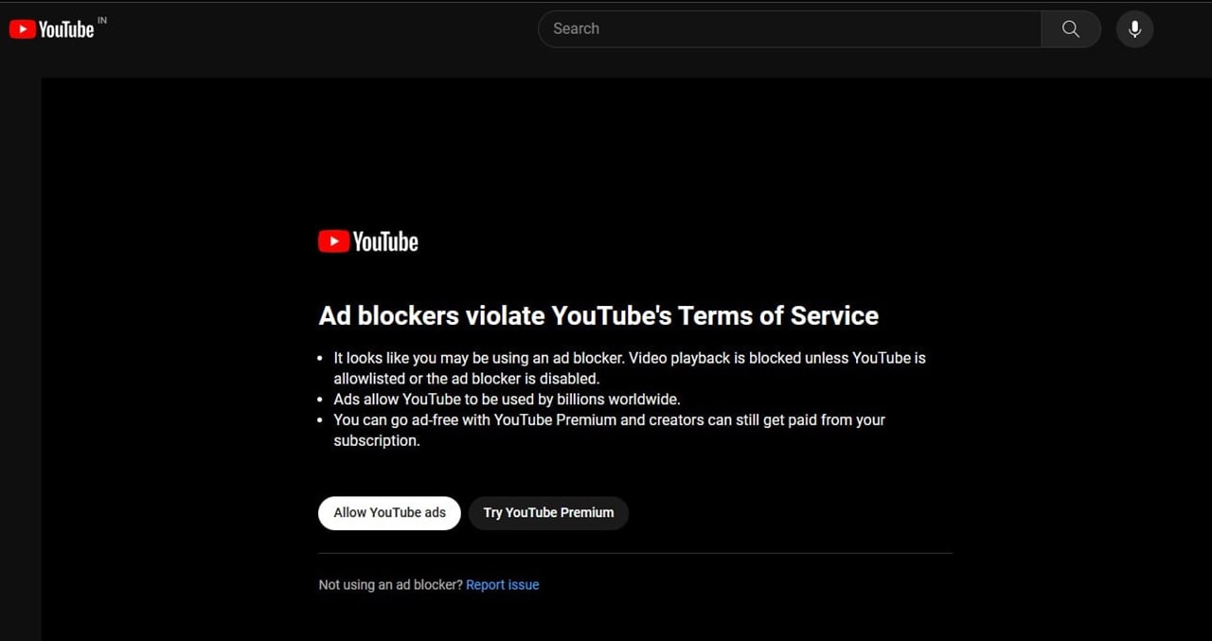
Task: Click the rounded microphone button background
Action: pyautogui.click(x=1134, y=28)
